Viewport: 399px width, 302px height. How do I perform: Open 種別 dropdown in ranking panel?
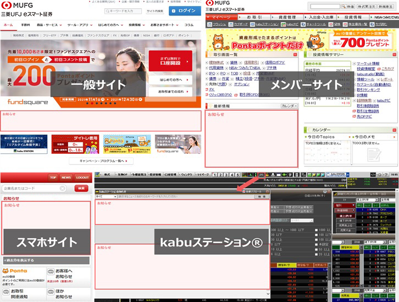tap(344, 205)
